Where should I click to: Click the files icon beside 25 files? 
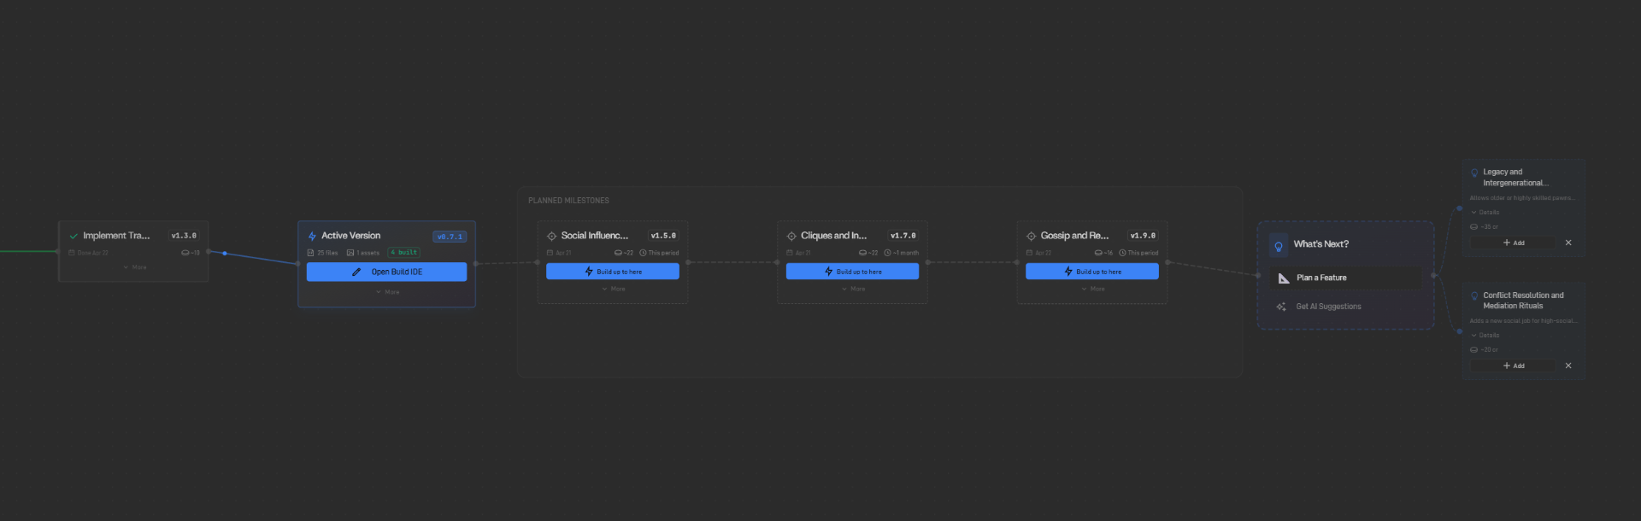pyautogui.click(x=310, y=253)
